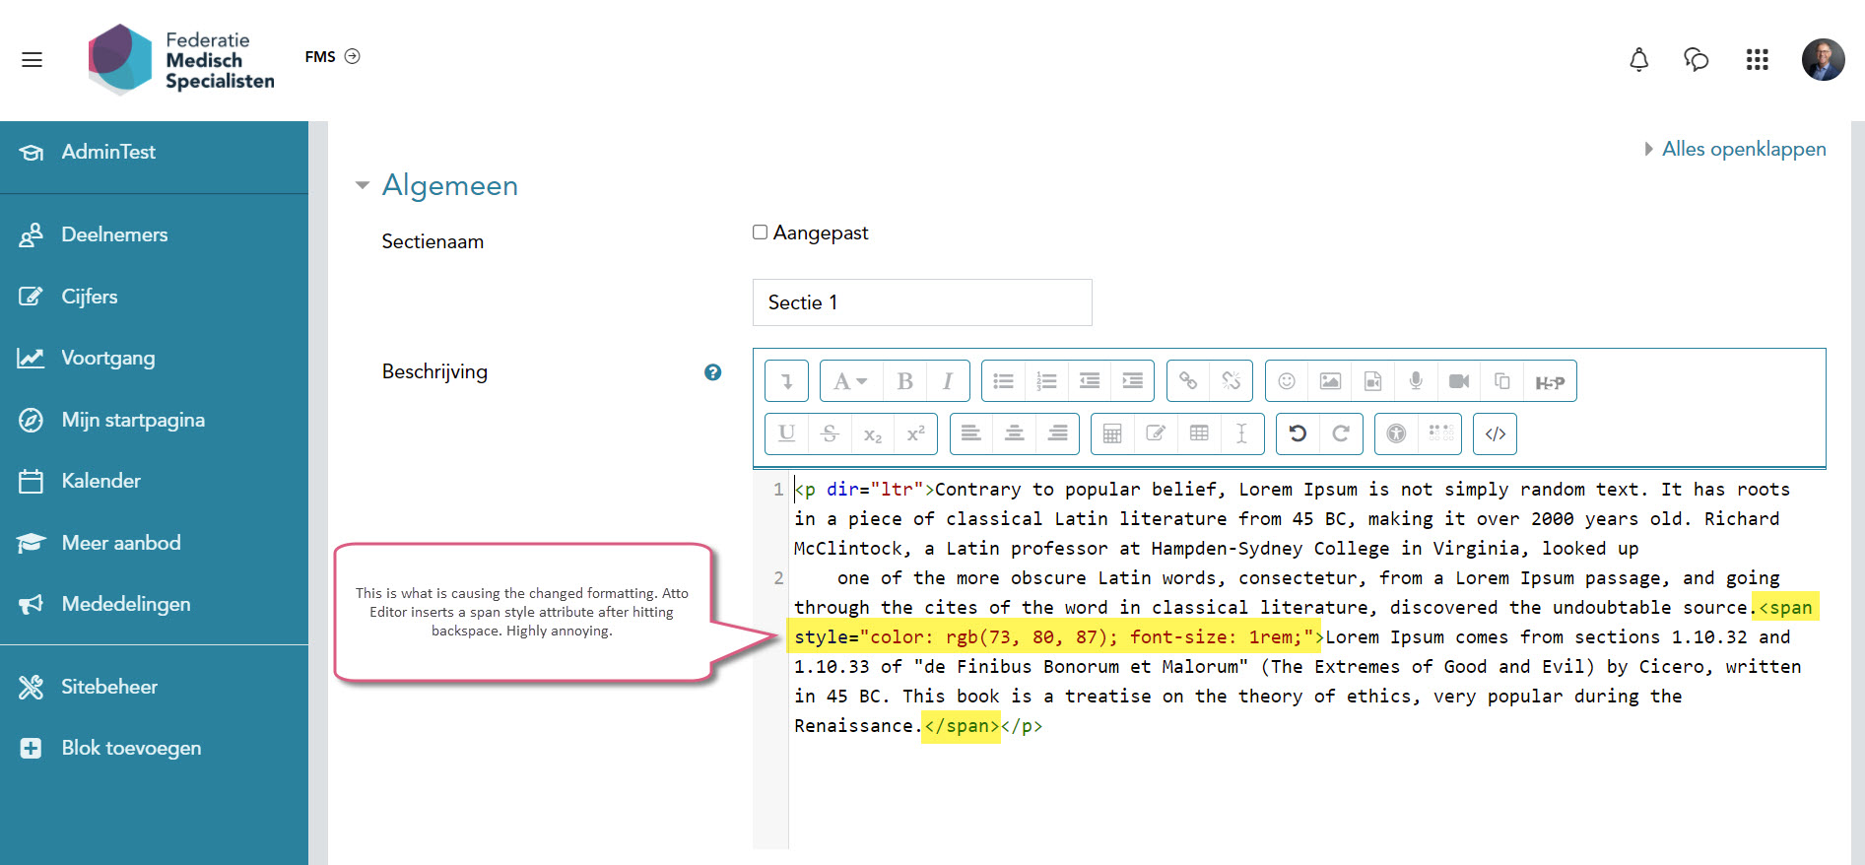The height and width of the screenshot is (865, 1865).
Task: Outdent the selected paragraph
Action: pos(1090,381)
